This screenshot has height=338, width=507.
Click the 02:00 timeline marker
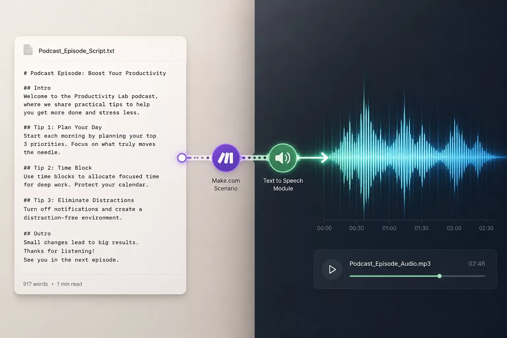tap(454, 228)
